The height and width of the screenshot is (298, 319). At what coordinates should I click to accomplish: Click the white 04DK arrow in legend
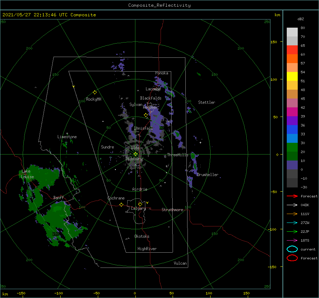pos(292,205)
